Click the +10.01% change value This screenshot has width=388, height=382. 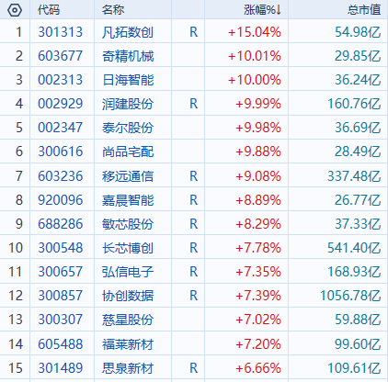click(x=255, y=56)
